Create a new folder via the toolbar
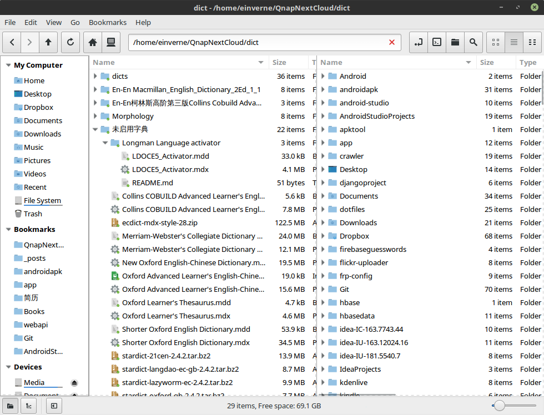Screen dimensions: 544x415 pyautogui.click(x=455, y=42)
